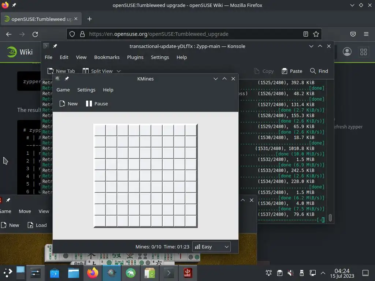The width and height of the screenshot is (375, 281).
Task: Open the KMines Help menu
Action: (108, 90)
